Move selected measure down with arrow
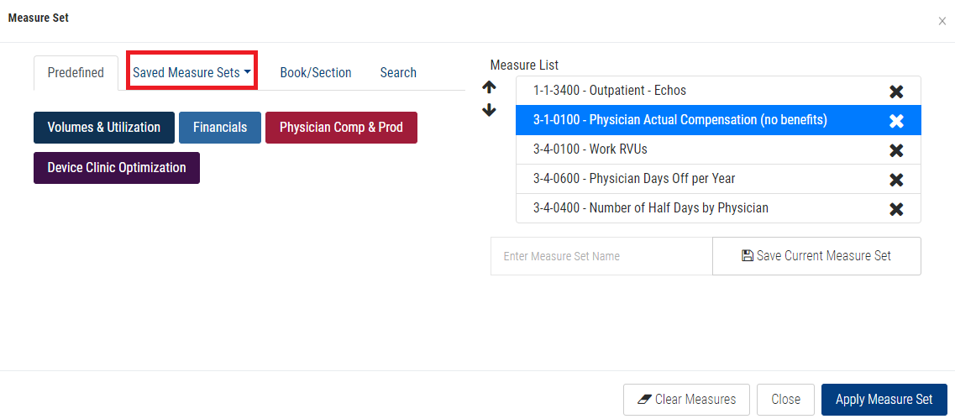This screenshot has height=419, width=955. pos(489,110)
